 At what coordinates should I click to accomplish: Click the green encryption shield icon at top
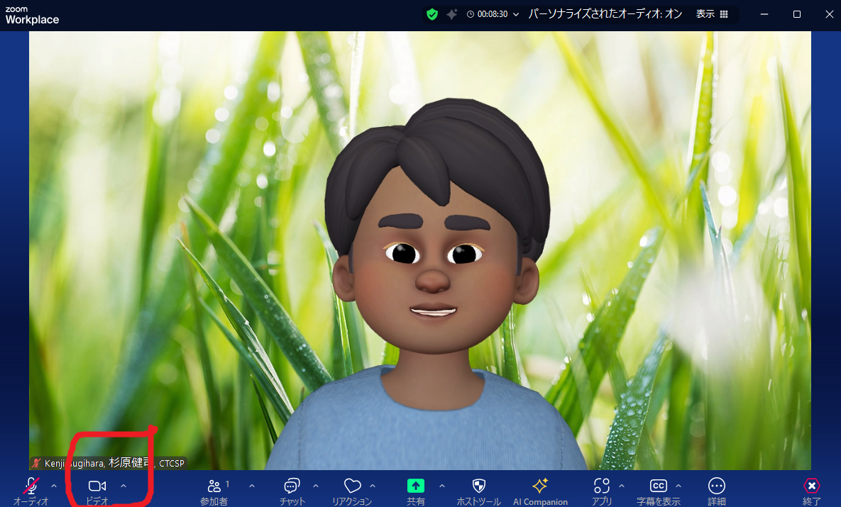432,14
